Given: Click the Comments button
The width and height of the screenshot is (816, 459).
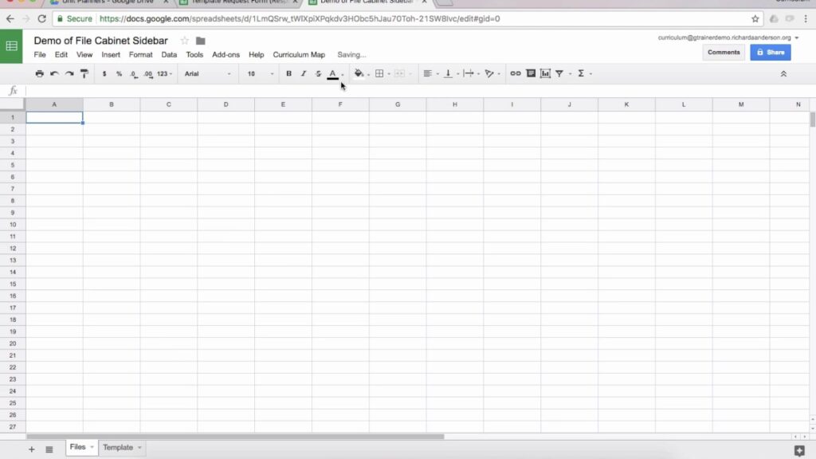Looking at the screenshot, I should point(724,51).
